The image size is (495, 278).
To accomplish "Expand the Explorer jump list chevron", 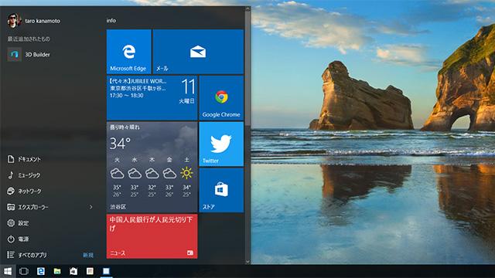I will tap(91, 207).
